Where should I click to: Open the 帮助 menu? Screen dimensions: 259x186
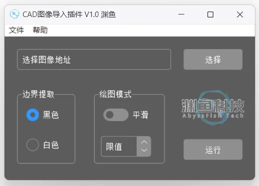point(40,30)
